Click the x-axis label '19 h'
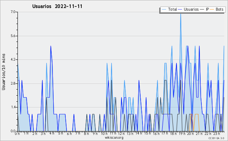Image resolution: width=228 pixels, height=141 pixels. click(182, 134)
